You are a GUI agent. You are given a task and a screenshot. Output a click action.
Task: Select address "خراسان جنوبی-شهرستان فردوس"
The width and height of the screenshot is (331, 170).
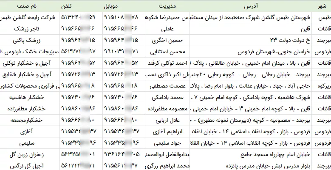point(274,52)
